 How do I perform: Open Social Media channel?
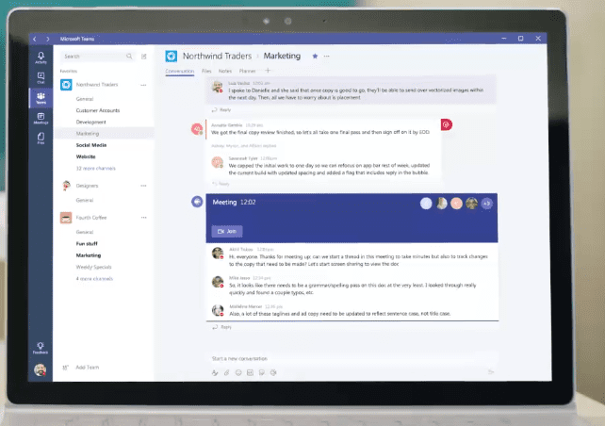click(91, 145)
